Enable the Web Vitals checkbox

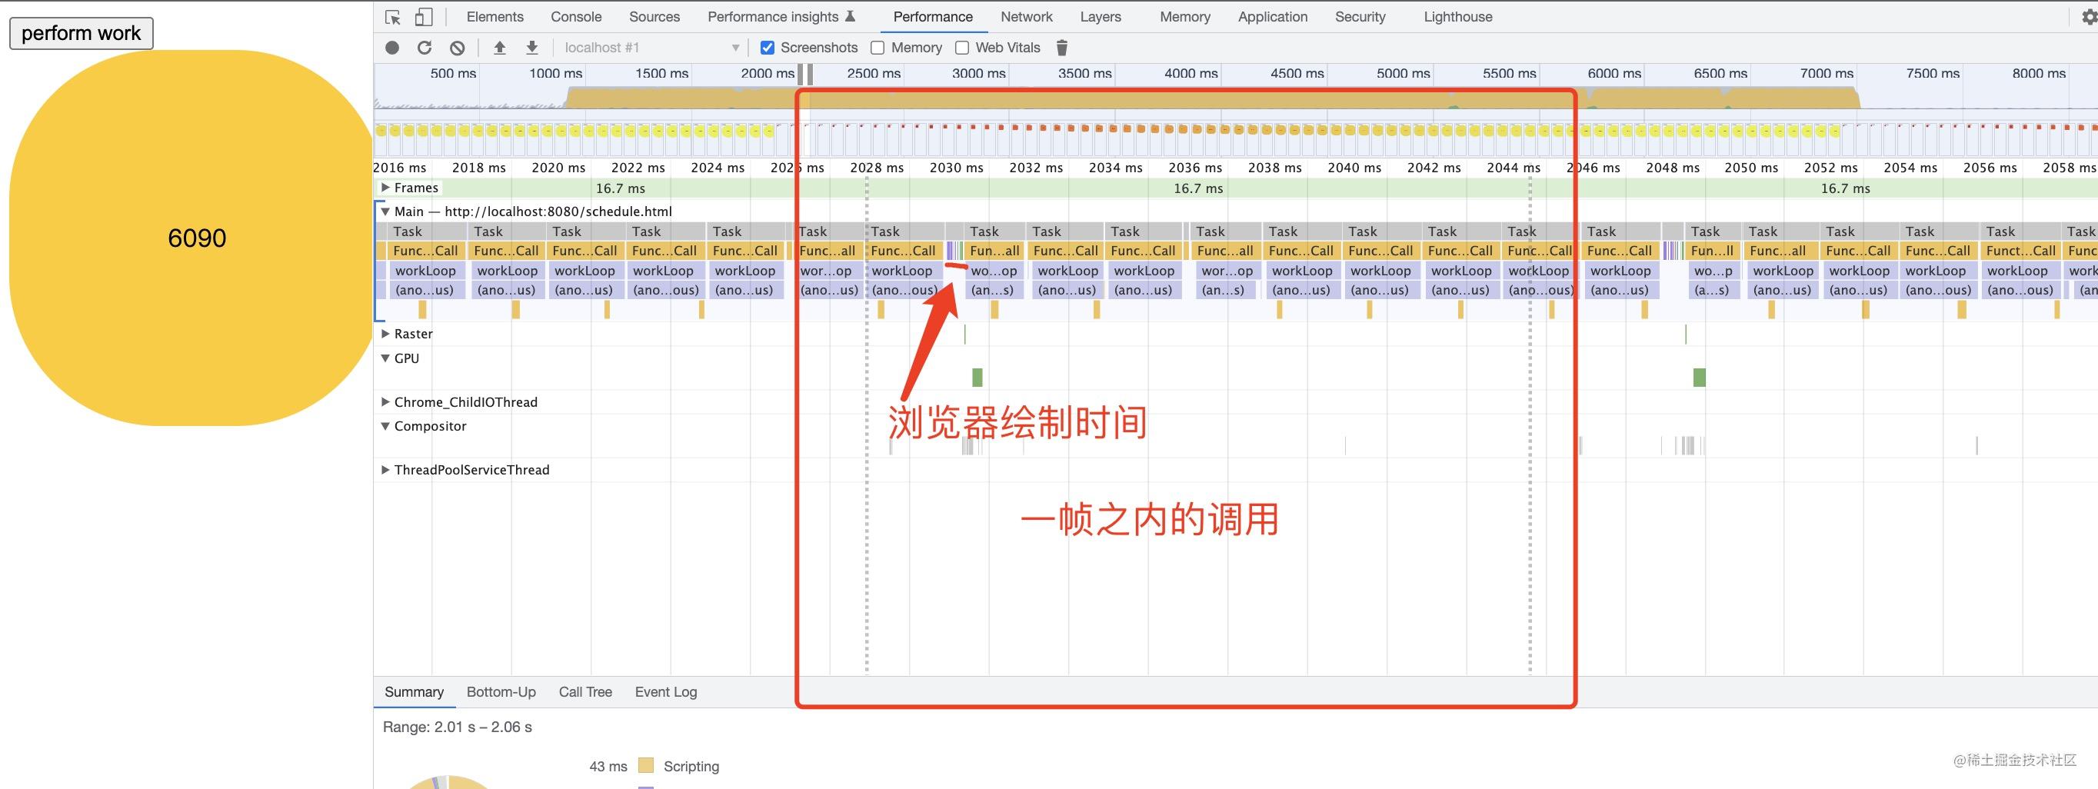pos(962,48)
